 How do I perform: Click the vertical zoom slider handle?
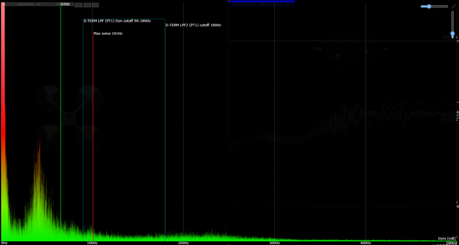[453, 34]
